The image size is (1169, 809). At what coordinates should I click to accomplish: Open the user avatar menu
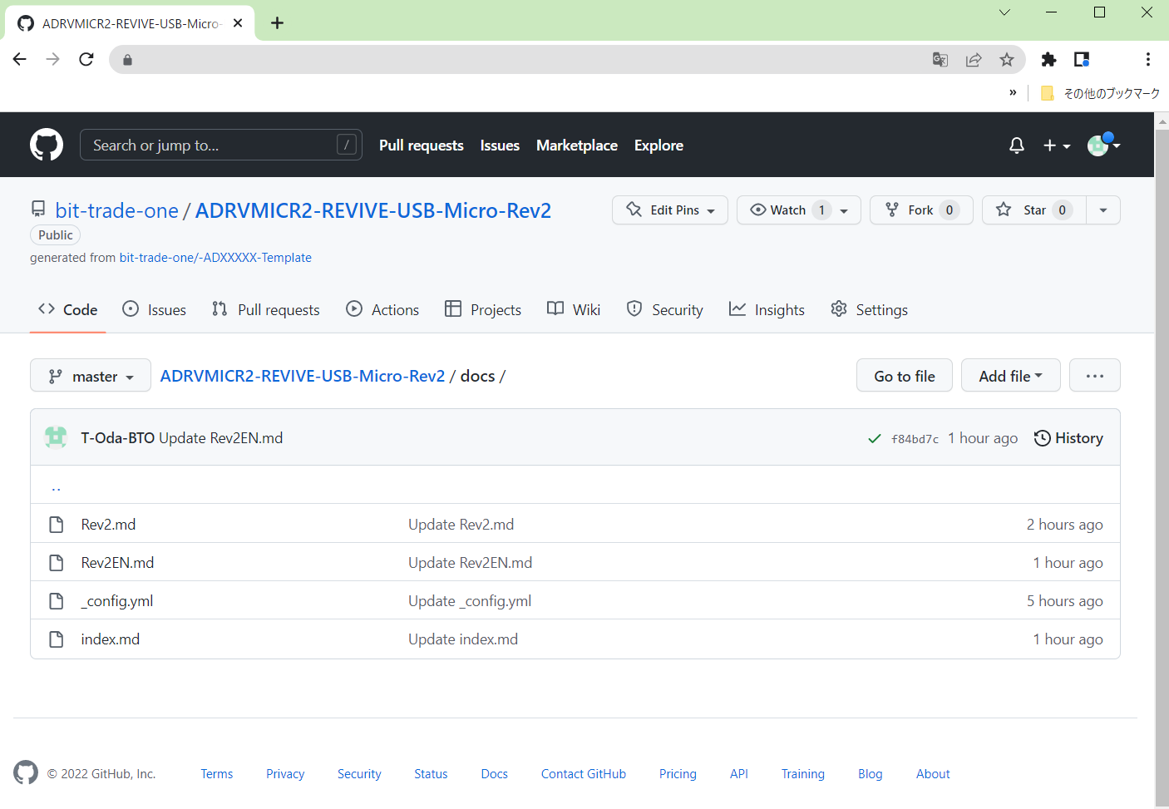(x=1103, y=145)
